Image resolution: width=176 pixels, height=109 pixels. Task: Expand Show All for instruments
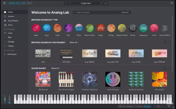point(74,42)
